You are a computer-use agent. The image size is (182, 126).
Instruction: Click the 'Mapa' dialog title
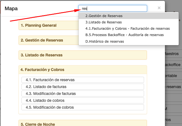point(11,9)
